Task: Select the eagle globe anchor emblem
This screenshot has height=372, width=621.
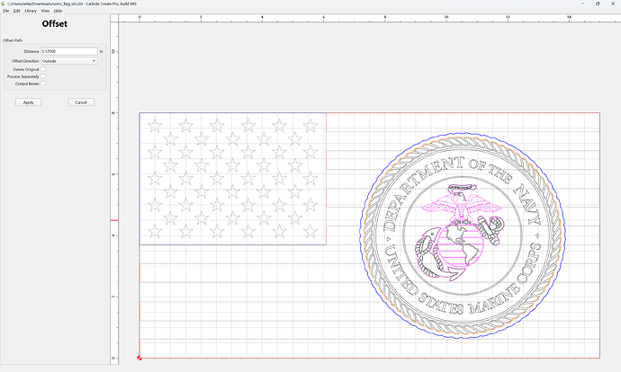Action: pos(460,232)
